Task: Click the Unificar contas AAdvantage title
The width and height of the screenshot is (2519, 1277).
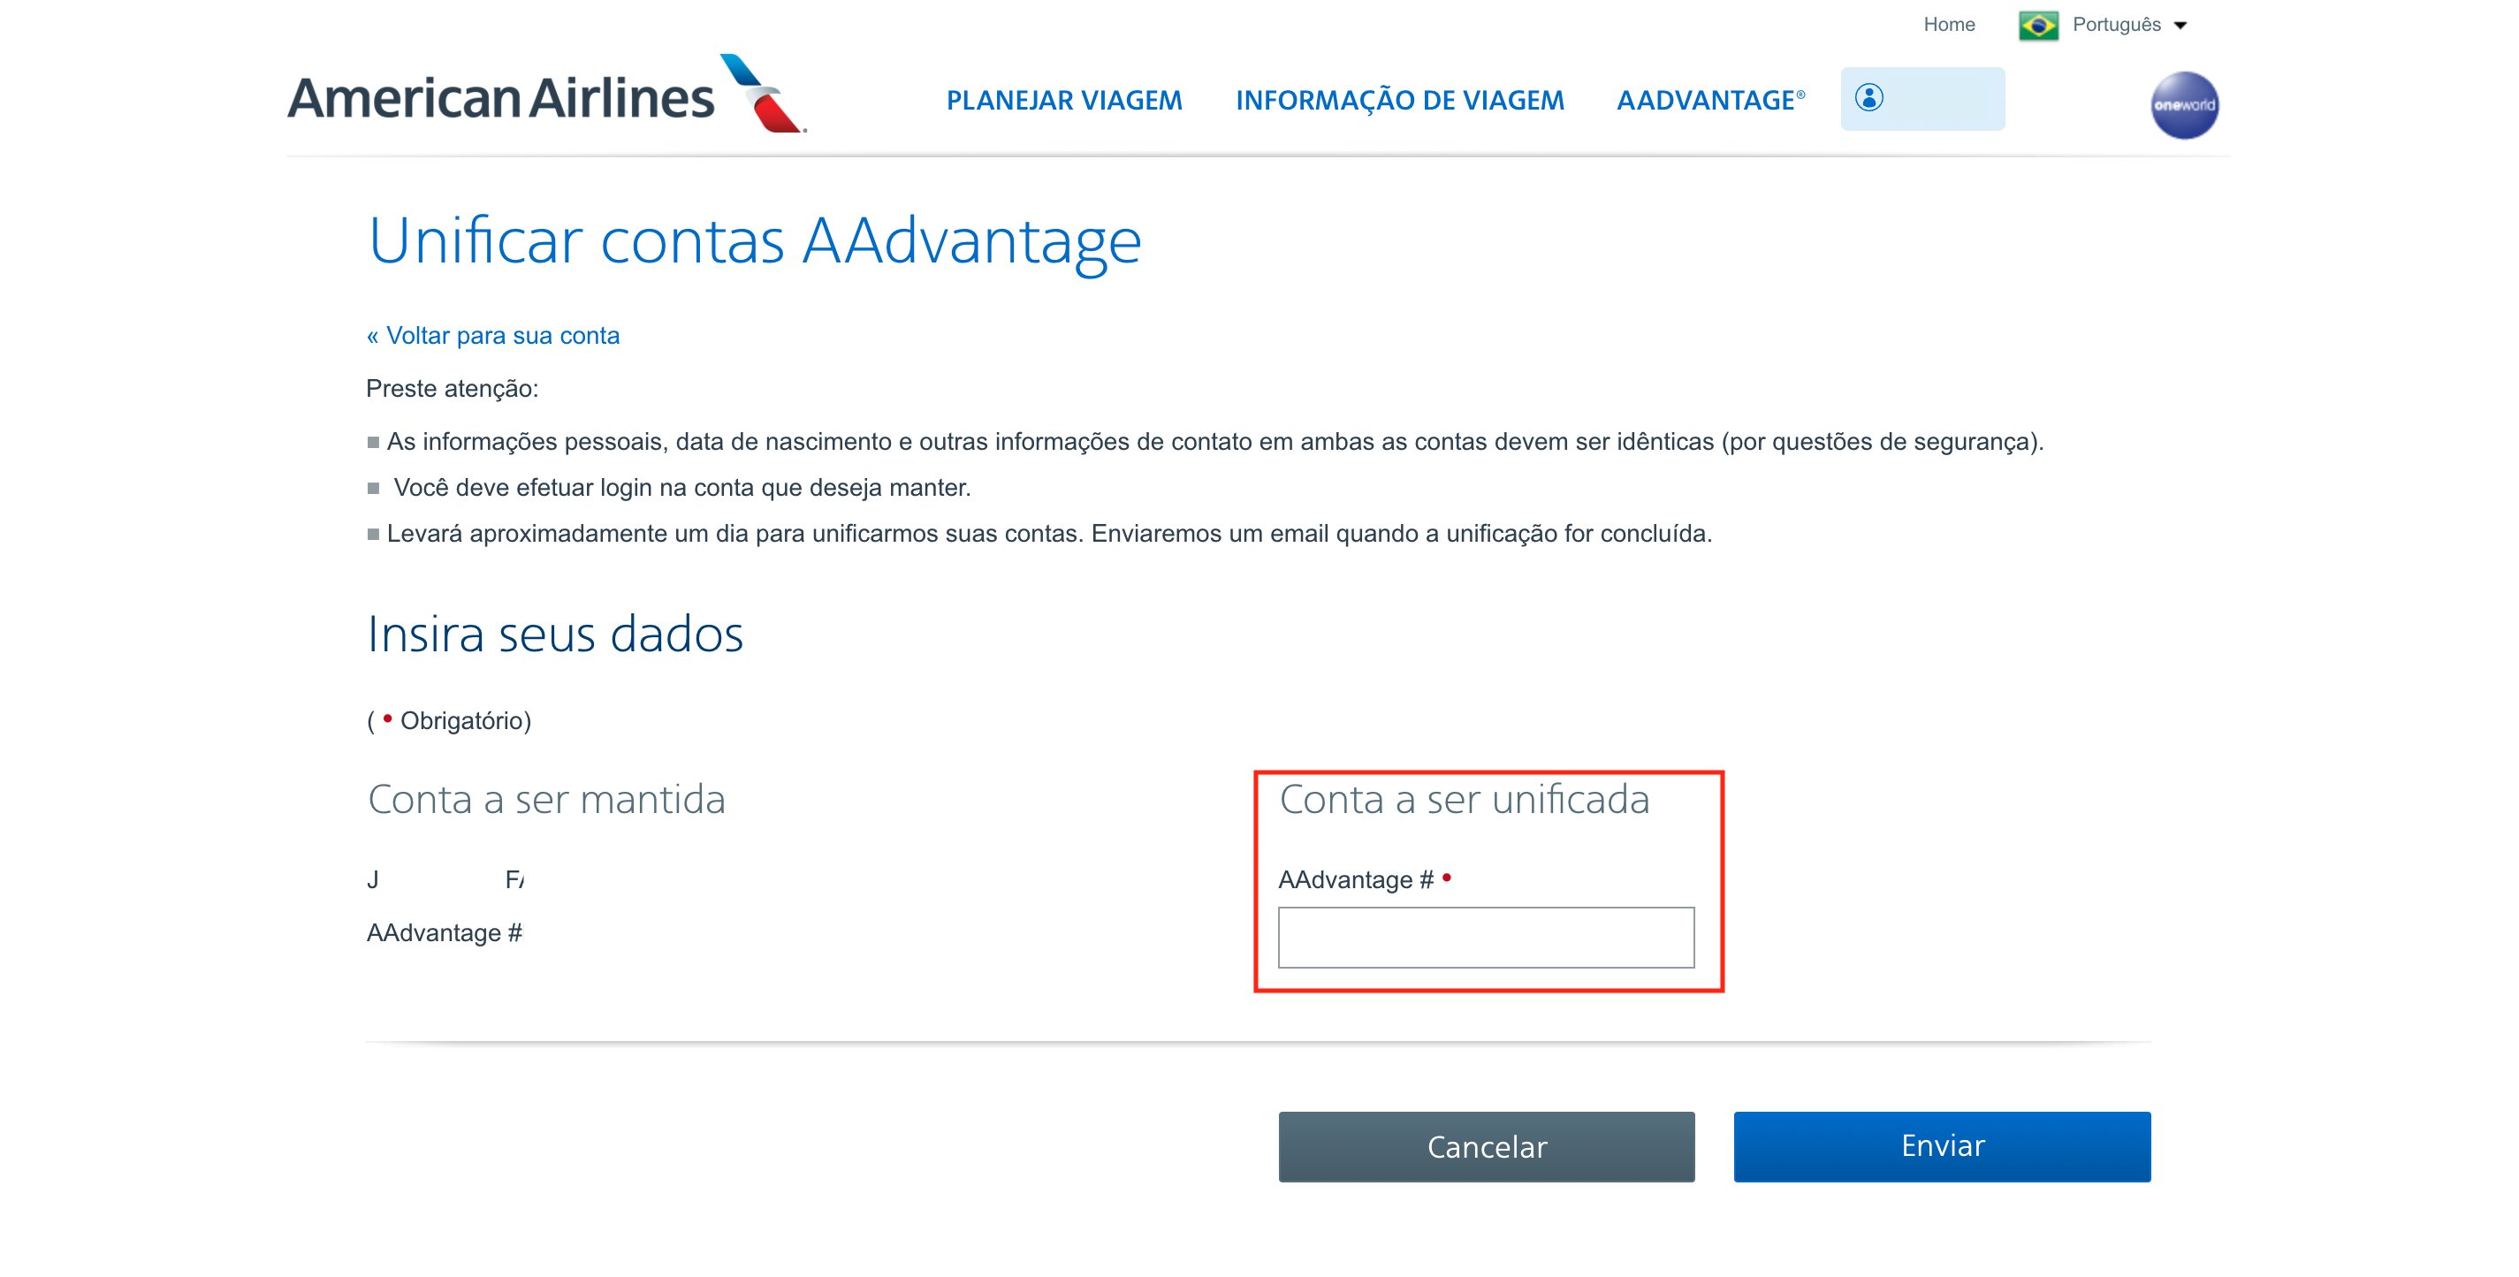Action: tap(754, 239)
